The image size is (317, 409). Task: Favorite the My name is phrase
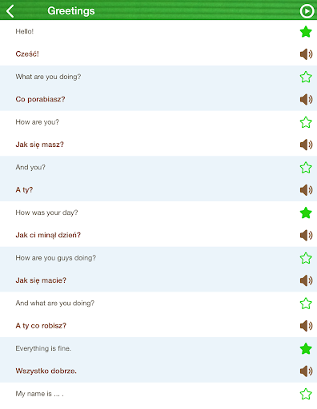click(x=306, y=394)
